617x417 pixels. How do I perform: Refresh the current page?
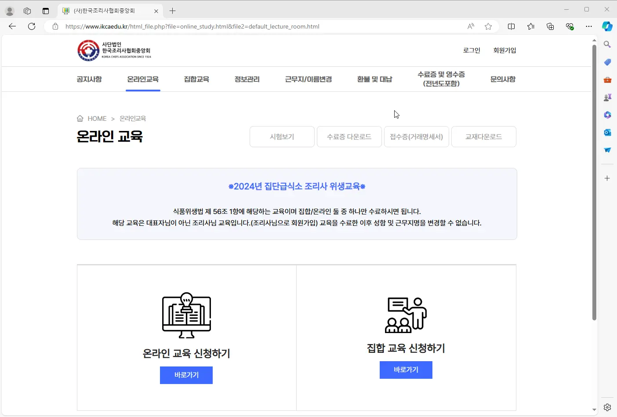[x=32, y=26]
